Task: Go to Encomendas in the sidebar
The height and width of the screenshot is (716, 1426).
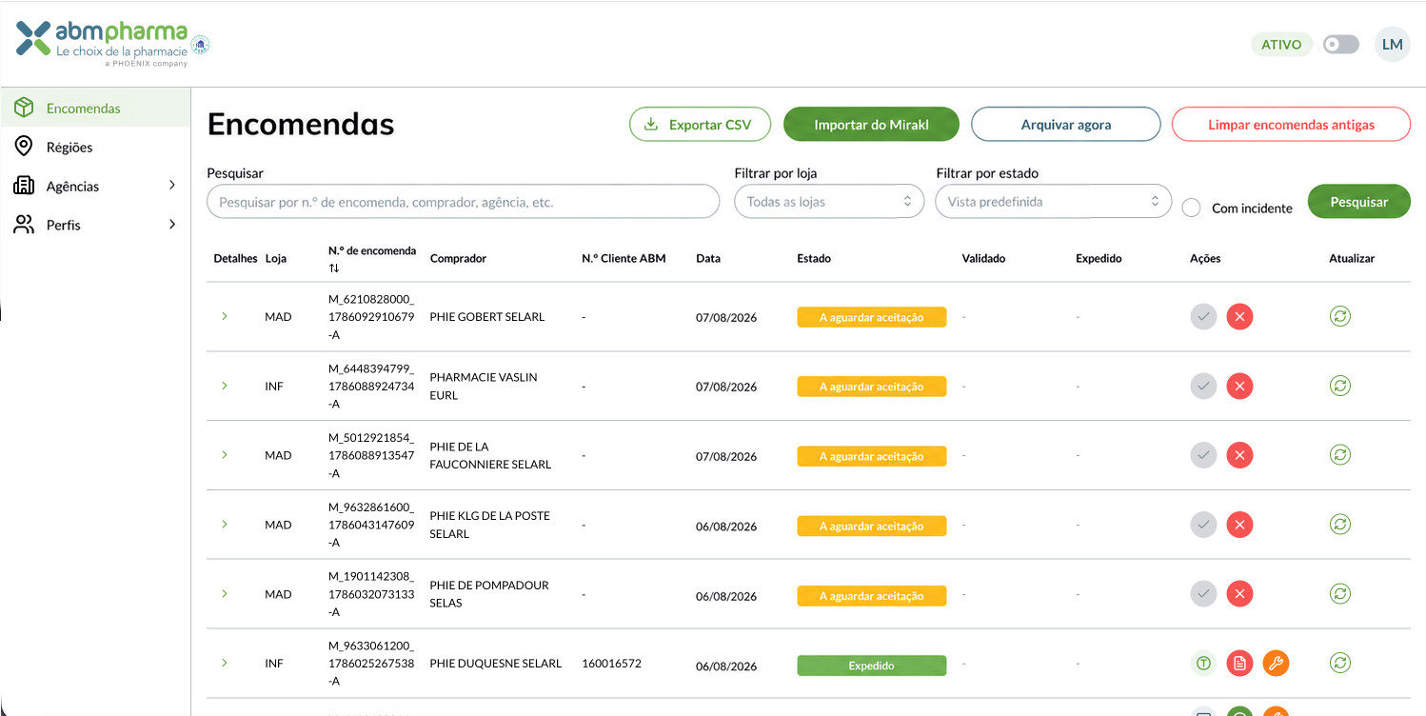Action: 95,109
